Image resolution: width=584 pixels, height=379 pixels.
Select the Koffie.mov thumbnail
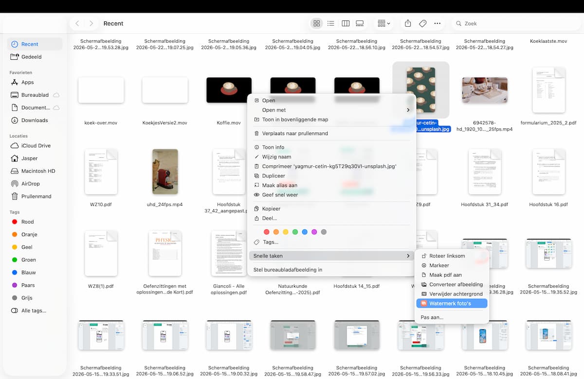pyautogui.click(x=229, y=90)
